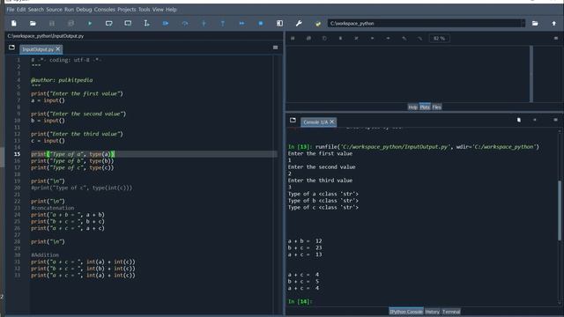Click the 82 % plot zoom field
Viewport: 564px width, 317px height.
click(439, 38)
